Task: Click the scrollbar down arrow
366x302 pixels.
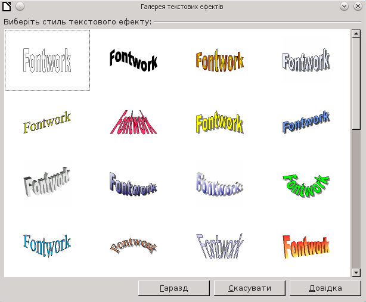Action: pyautogui.click(x=356, y=272)
